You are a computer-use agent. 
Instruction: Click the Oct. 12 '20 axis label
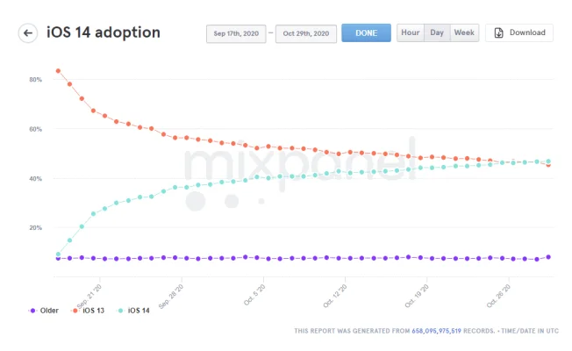coord(335,296)
